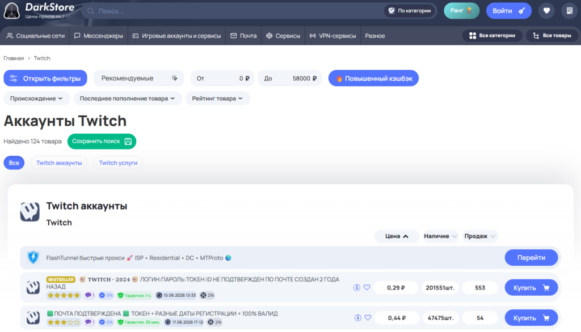Sort listings by Продаж
This screenshot has width=581, height=332.
point(479,236)
